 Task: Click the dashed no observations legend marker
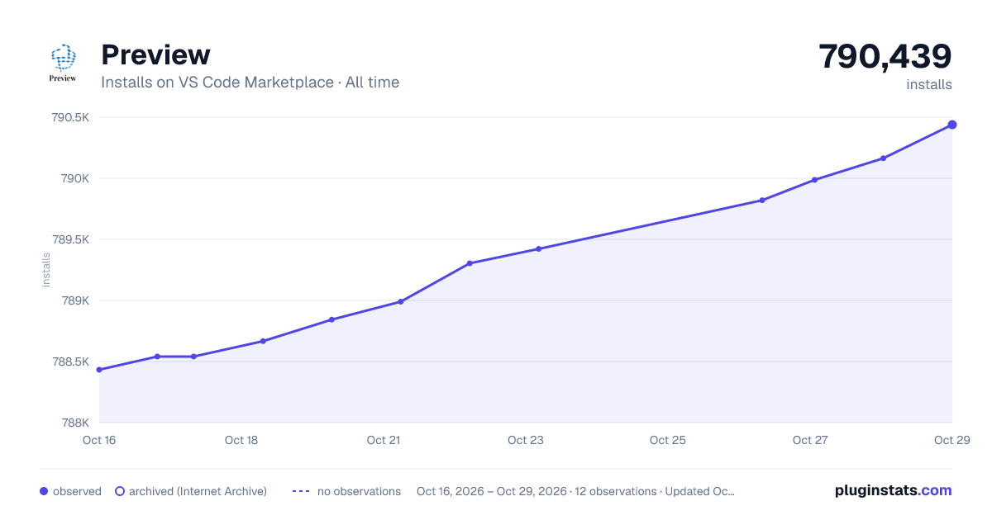301,491
